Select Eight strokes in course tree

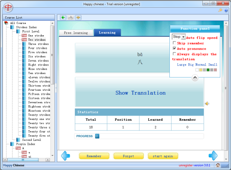(x=38, y=65)
